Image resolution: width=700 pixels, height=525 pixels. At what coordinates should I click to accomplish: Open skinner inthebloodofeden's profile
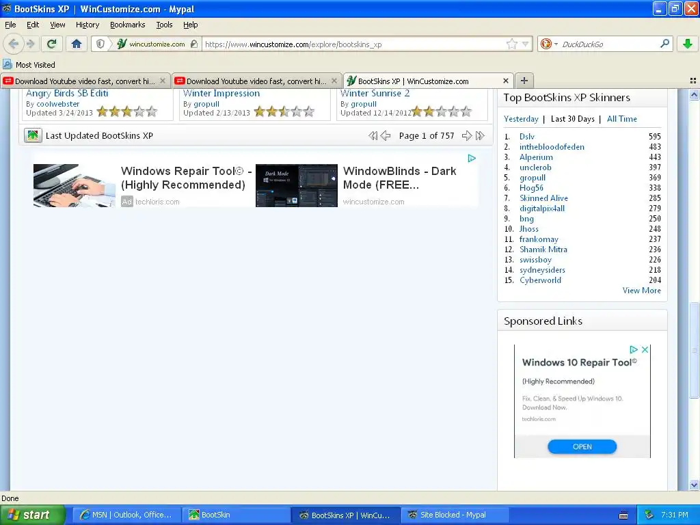tap(552, 147)
